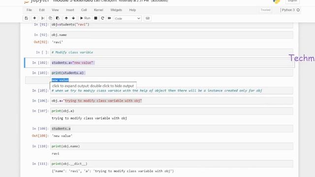The width and height of the screenshot is (315, 177).
Task: Open the Cell menu
Action: tap(84, 10)
